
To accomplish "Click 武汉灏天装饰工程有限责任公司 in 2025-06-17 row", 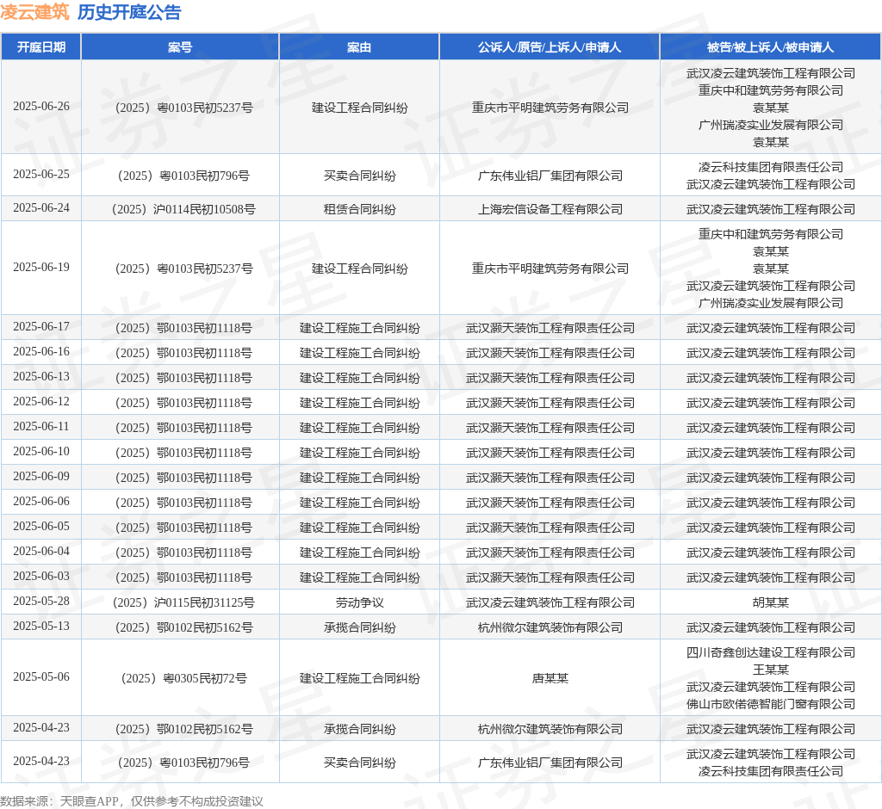I will (x=550, y=328).
